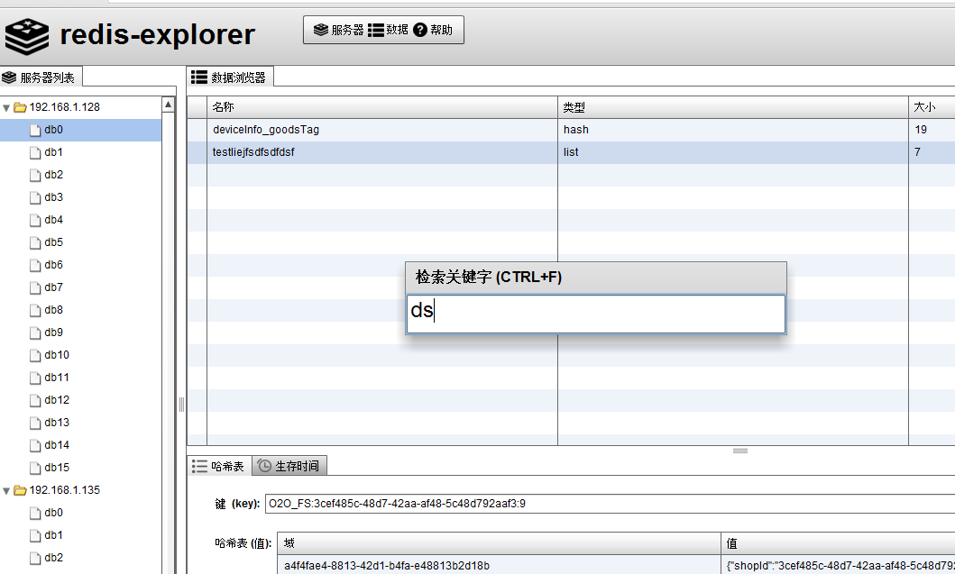The height and width of the screenshot is (574, 955).
Task: Switch to the 服务器列表 tab
Action: [x=41, y=77]
